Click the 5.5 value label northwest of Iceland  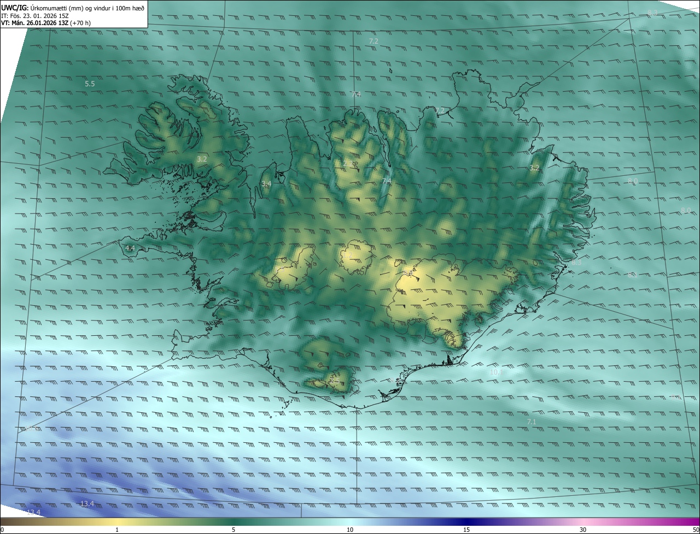pyautogui.click(x=90, y=84)
